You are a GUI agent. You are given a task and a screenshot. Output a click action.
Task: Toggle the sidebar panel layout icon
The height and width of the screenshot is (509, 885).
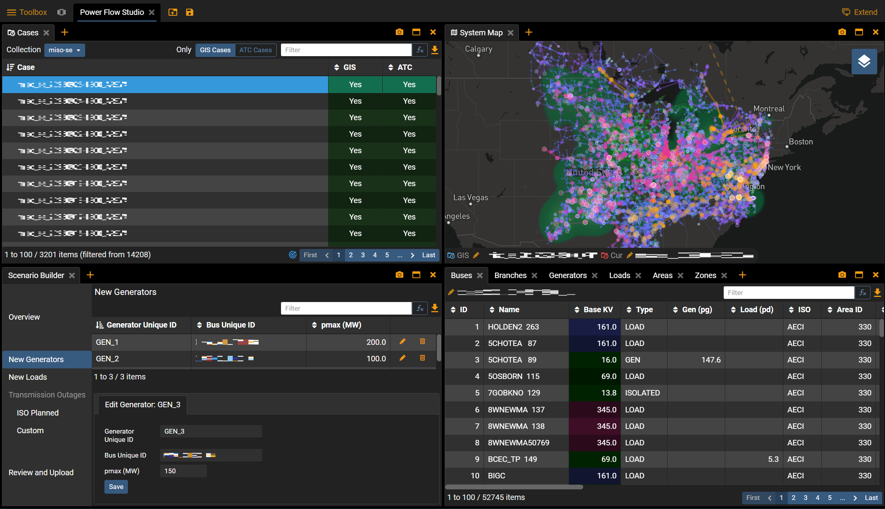tap(62, 12)
